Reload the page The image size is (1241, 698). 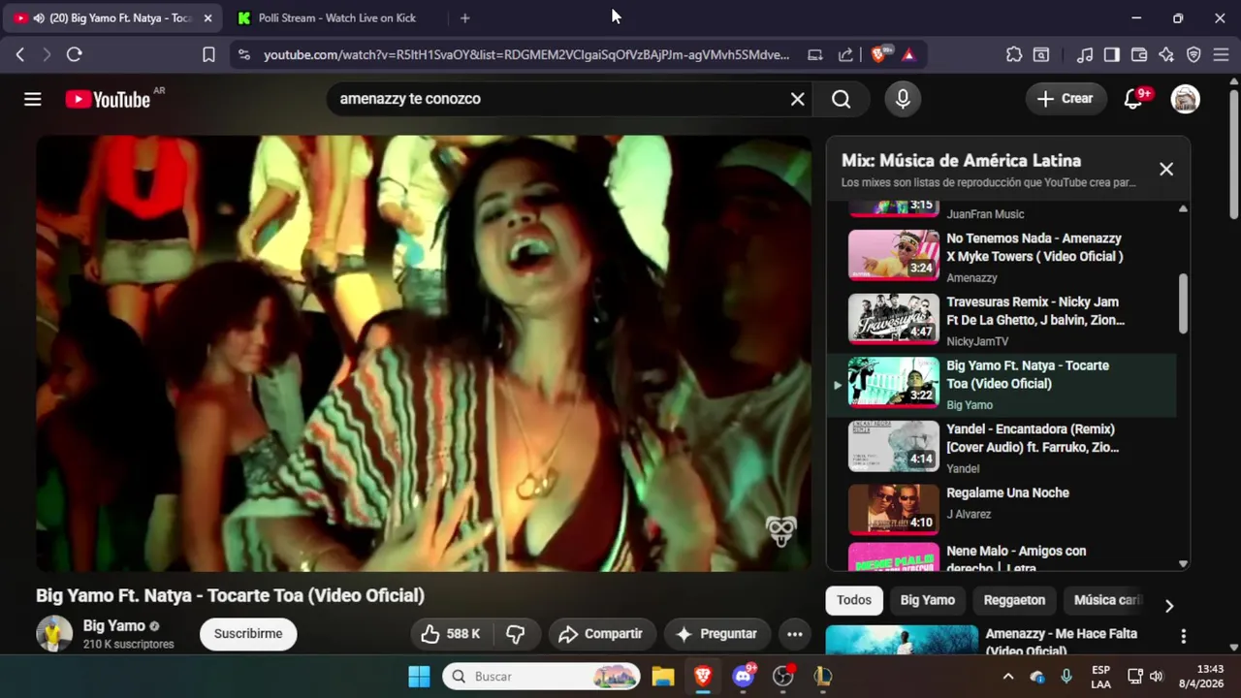pyautogui.click(x=74, y=55)
